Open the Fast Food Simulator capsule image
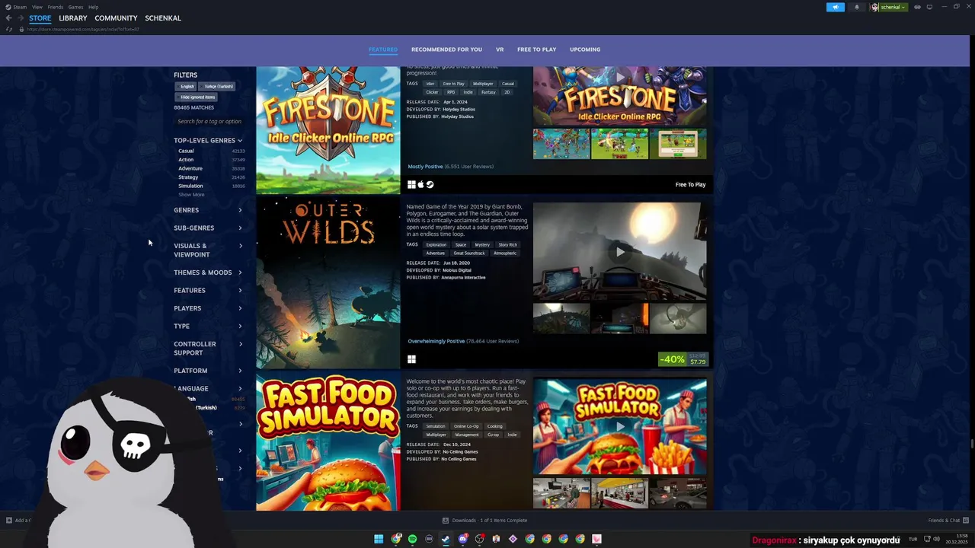The height and width of the screenshot is (548, 975). coord(328,441)
